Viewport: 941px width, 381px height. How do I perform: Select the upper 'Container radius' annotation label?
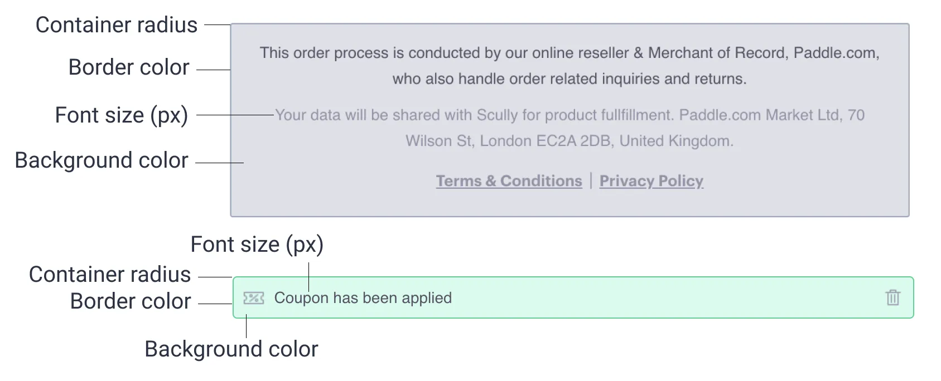117,25
